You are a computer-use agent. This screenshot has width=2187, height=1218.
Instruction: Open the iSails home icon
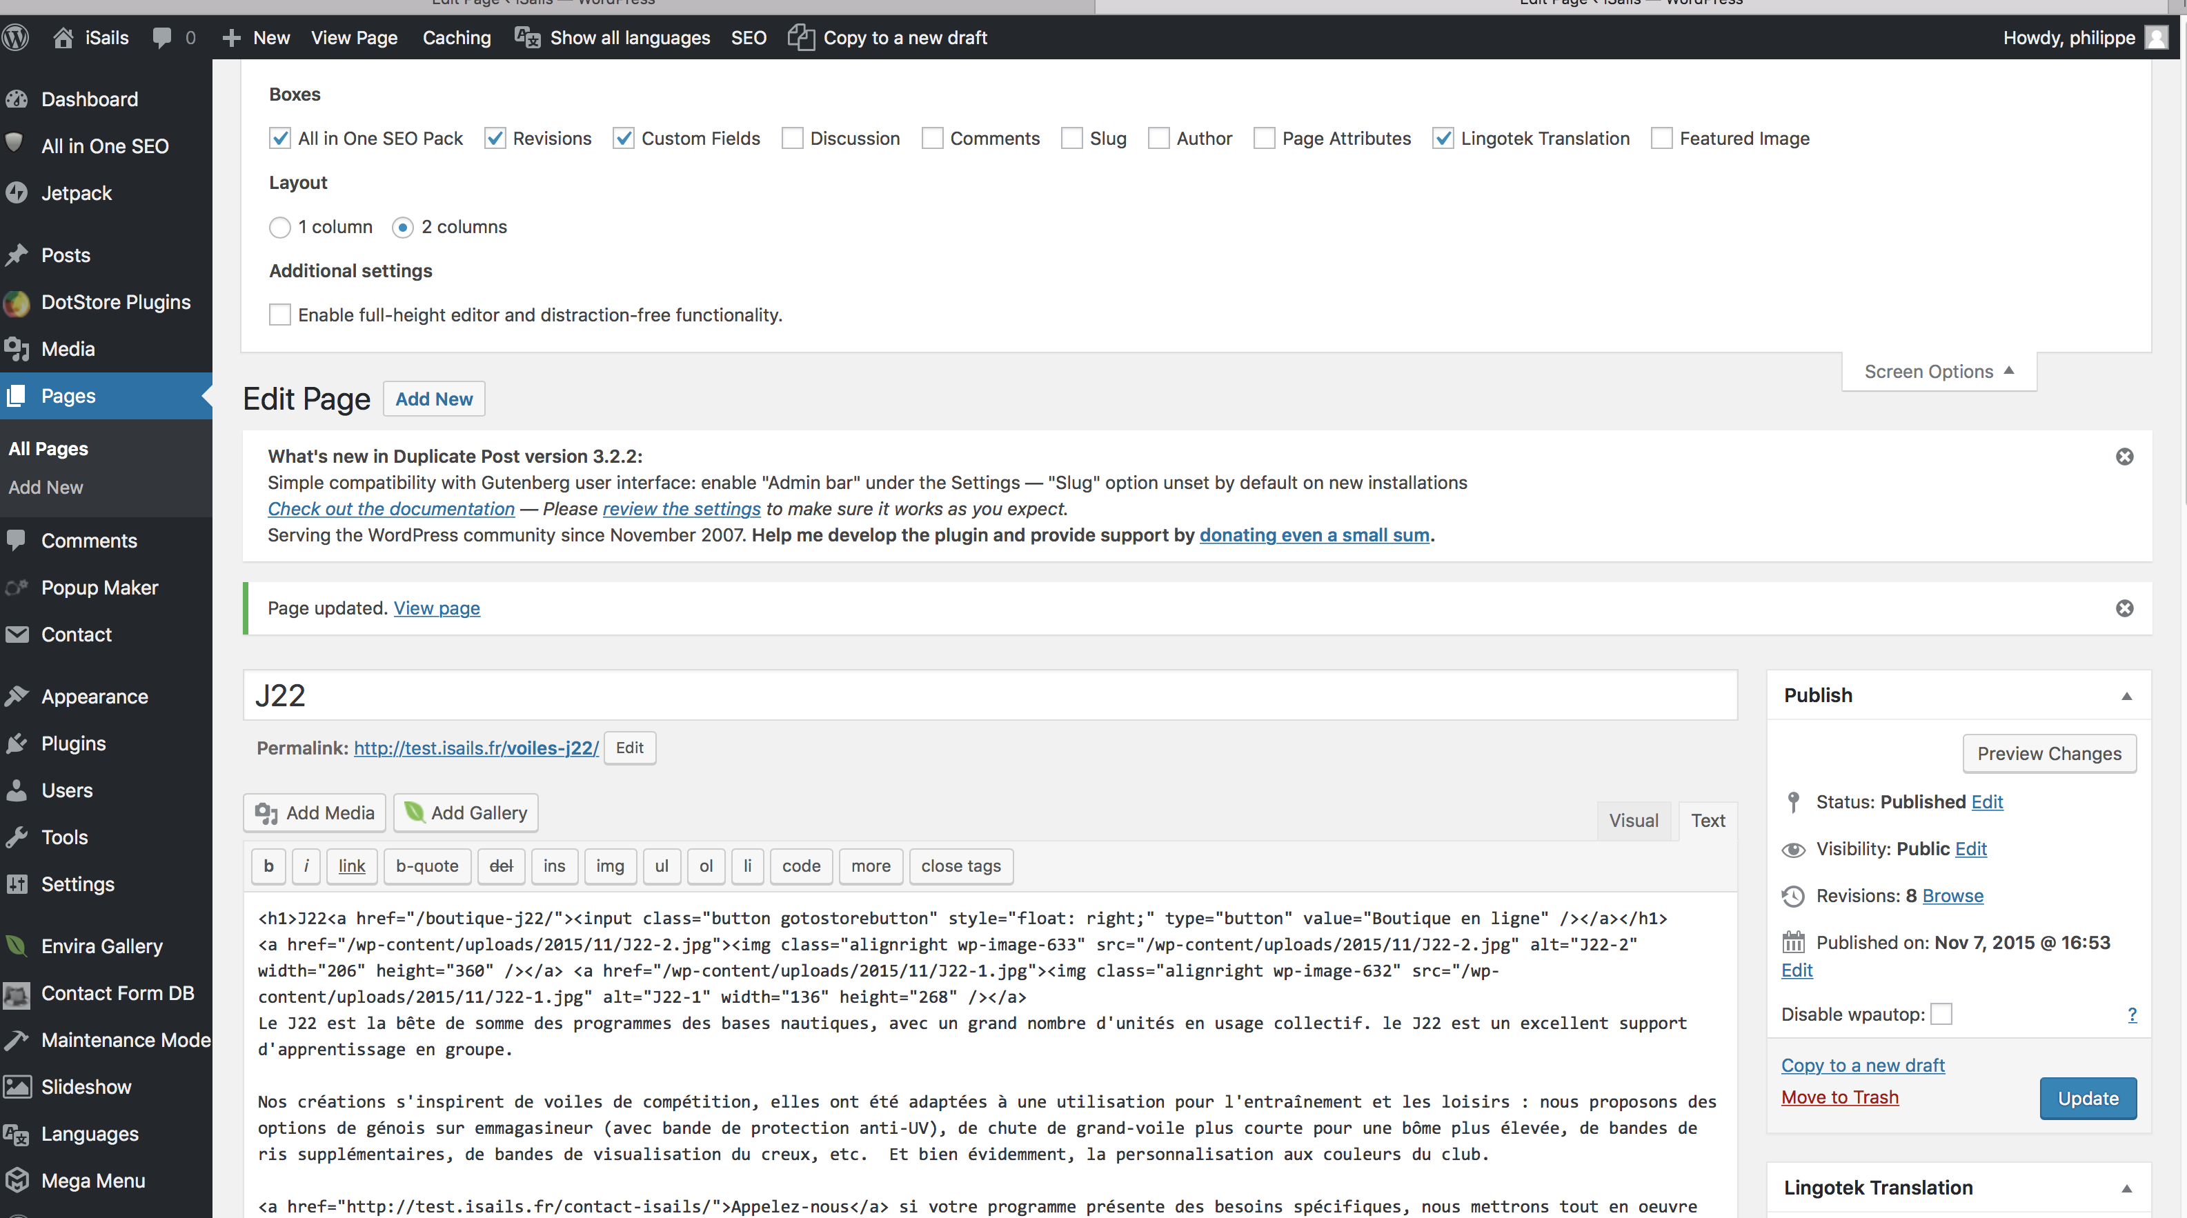[x=63, y=37]
